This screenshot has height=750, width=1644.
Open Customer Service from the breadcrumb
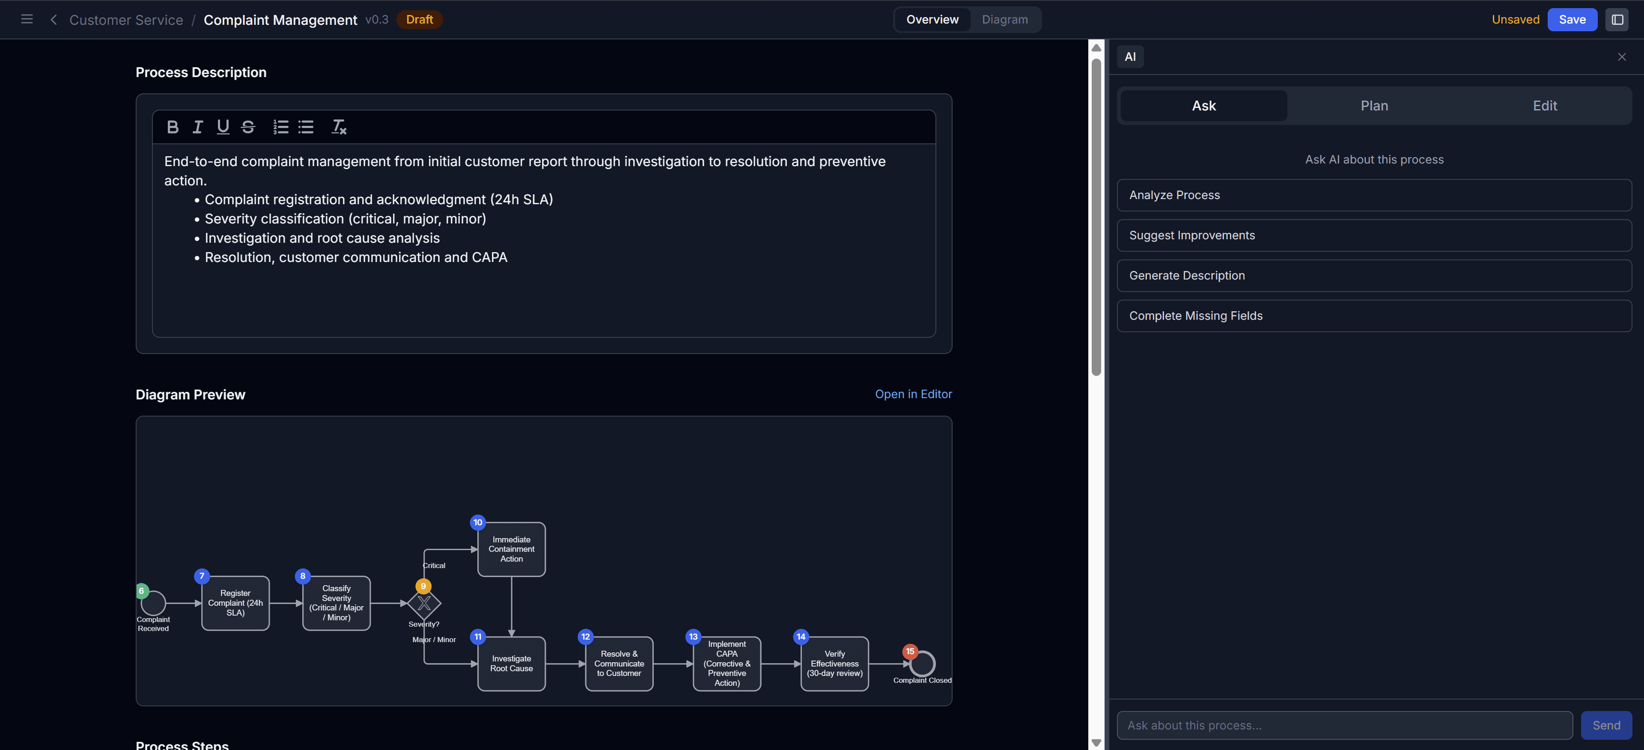[x=126, y=20]
